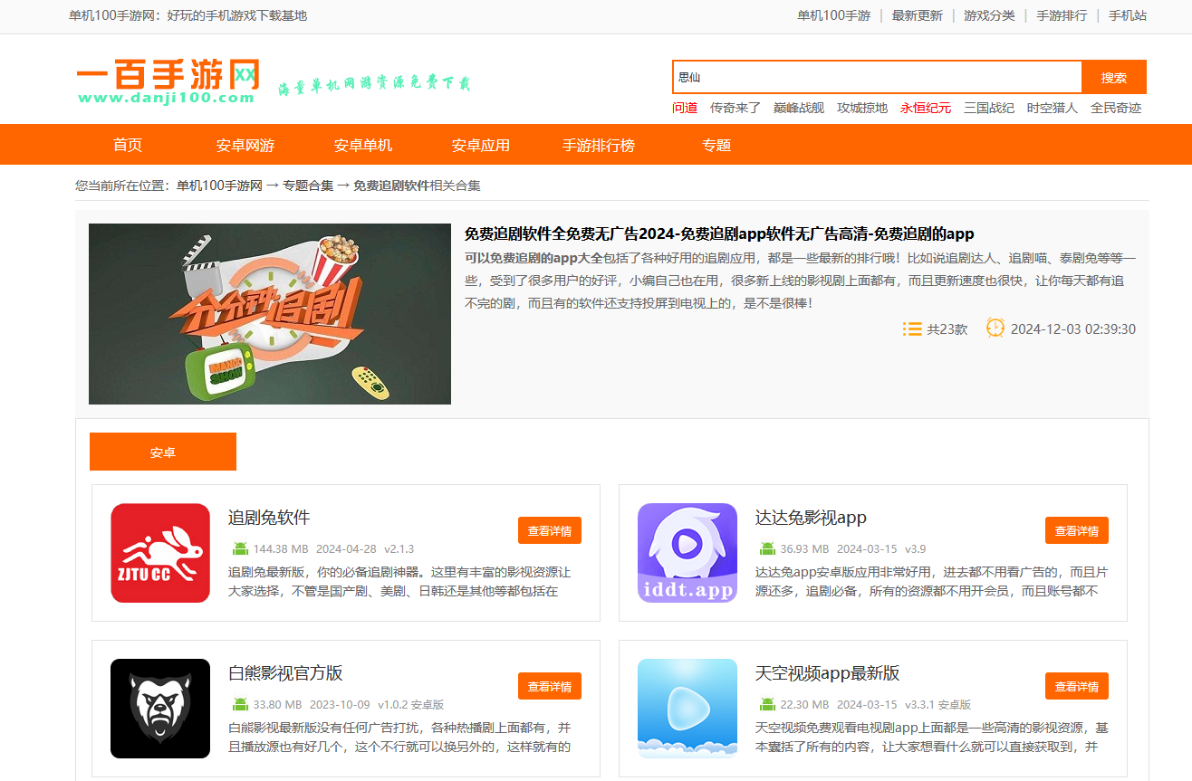The image size is (1192, 781).
Task: Click the clock icon next to 2024-12-03
Action: [x=995, y=328]
